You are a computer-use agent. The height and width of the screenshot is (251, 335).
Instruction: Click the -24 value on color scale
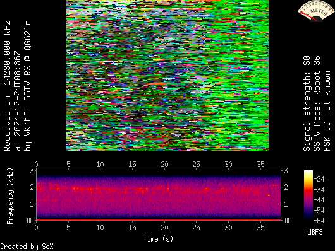(319, 178)
